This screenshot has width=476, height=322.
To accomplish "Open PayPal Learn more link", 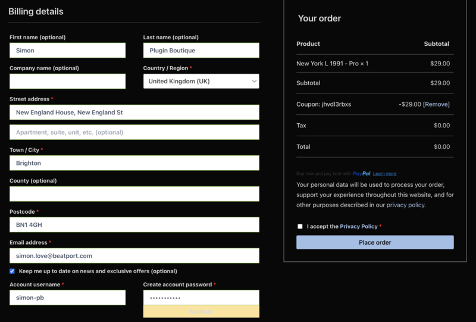I will [x=384, y=174].
